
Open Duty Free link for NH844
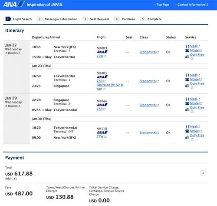(197, 108)
